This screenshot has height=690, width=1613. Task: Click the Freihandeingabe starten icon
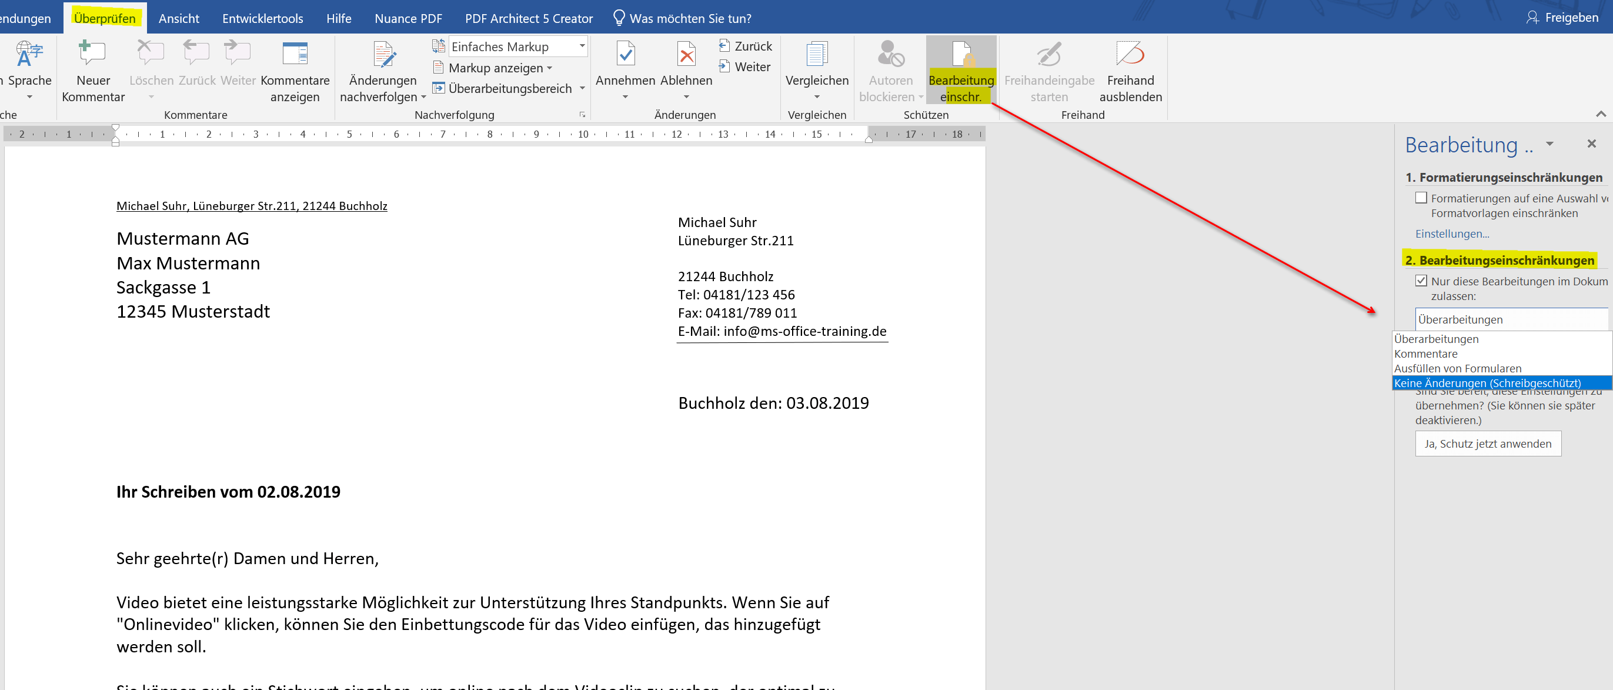[x=1049, y=54]
